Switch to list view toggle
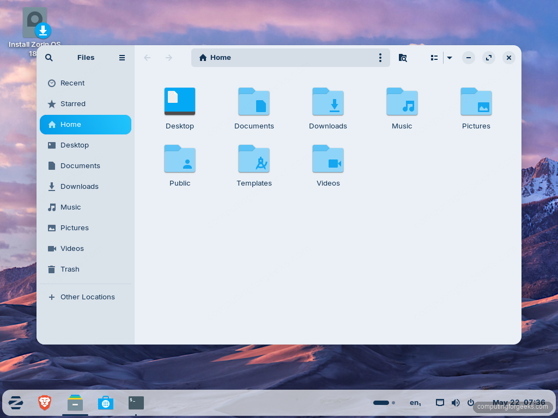 [x=434, y=58]
